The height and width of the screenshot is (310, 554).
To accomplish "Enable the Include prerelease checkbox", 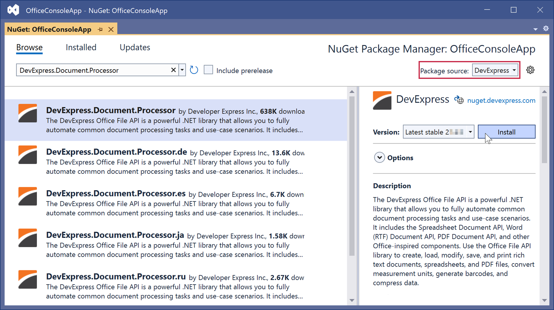I will tap(208, 70).
